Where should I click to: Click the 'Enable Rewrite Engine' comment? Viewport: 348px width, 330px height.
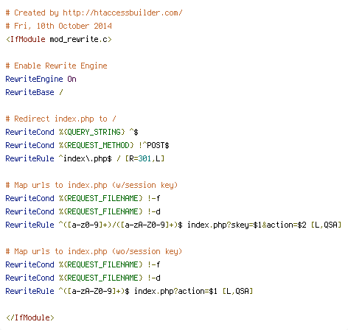coord(57,66)
